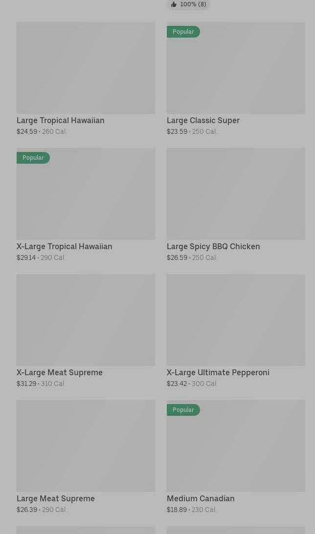Select the Large Spicy BBQ Chicken title

pos(213,246)
